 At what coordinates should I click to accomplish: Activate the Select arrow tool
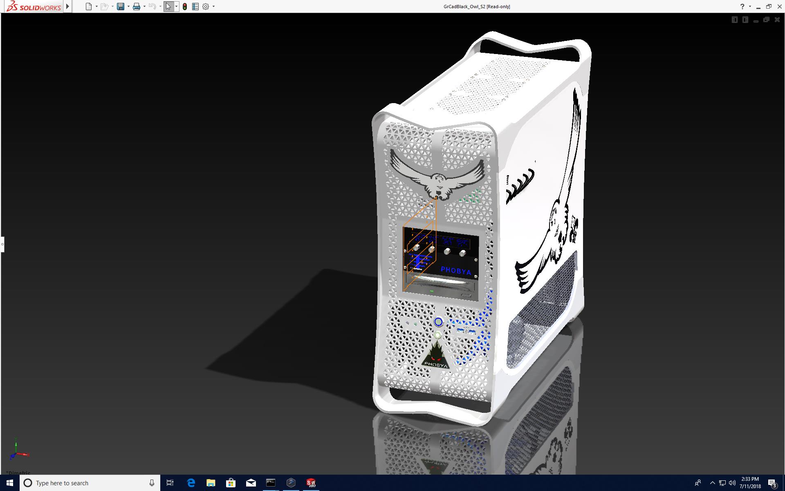tap(168, 7)
